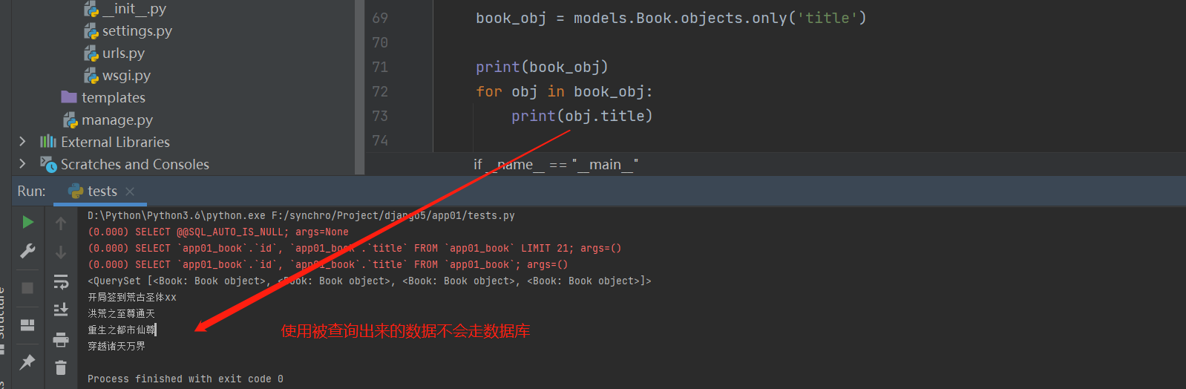The height and width of the screenshot is (389, 1186).
Task: Click the External Libraries icon
Action: coord(48,141)
